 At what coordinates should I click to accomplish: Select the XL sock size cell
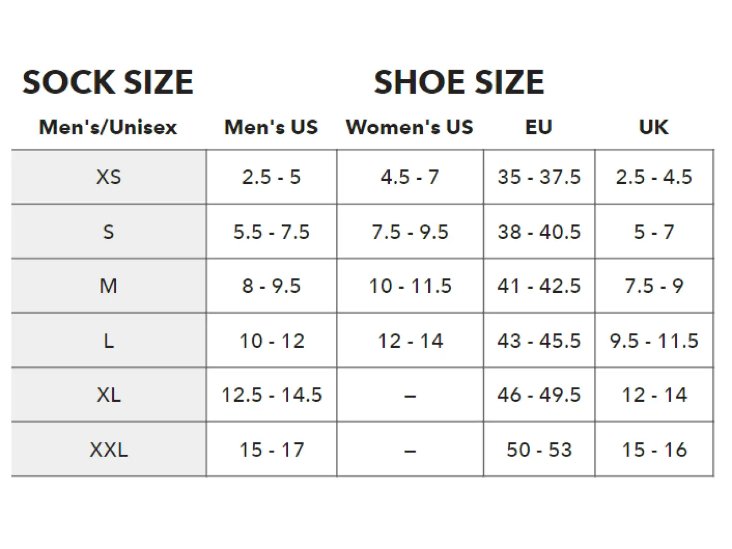109,395
